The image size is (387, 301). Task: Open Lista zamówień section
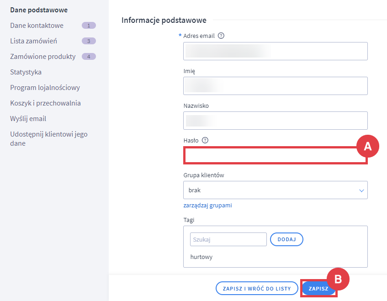[x=33, y=41]
